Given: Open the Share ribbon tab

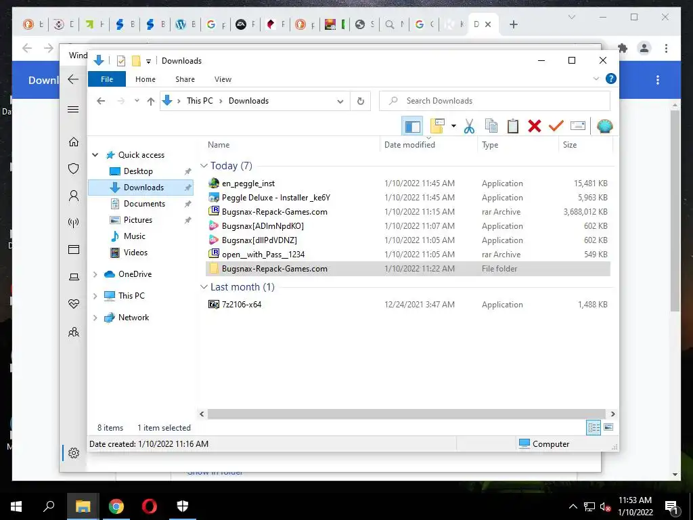Looking at the screenshot, I should pos(185,79).
